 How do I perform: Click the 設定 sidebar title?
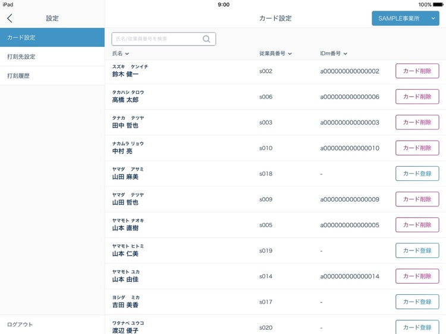click(52, 18)
